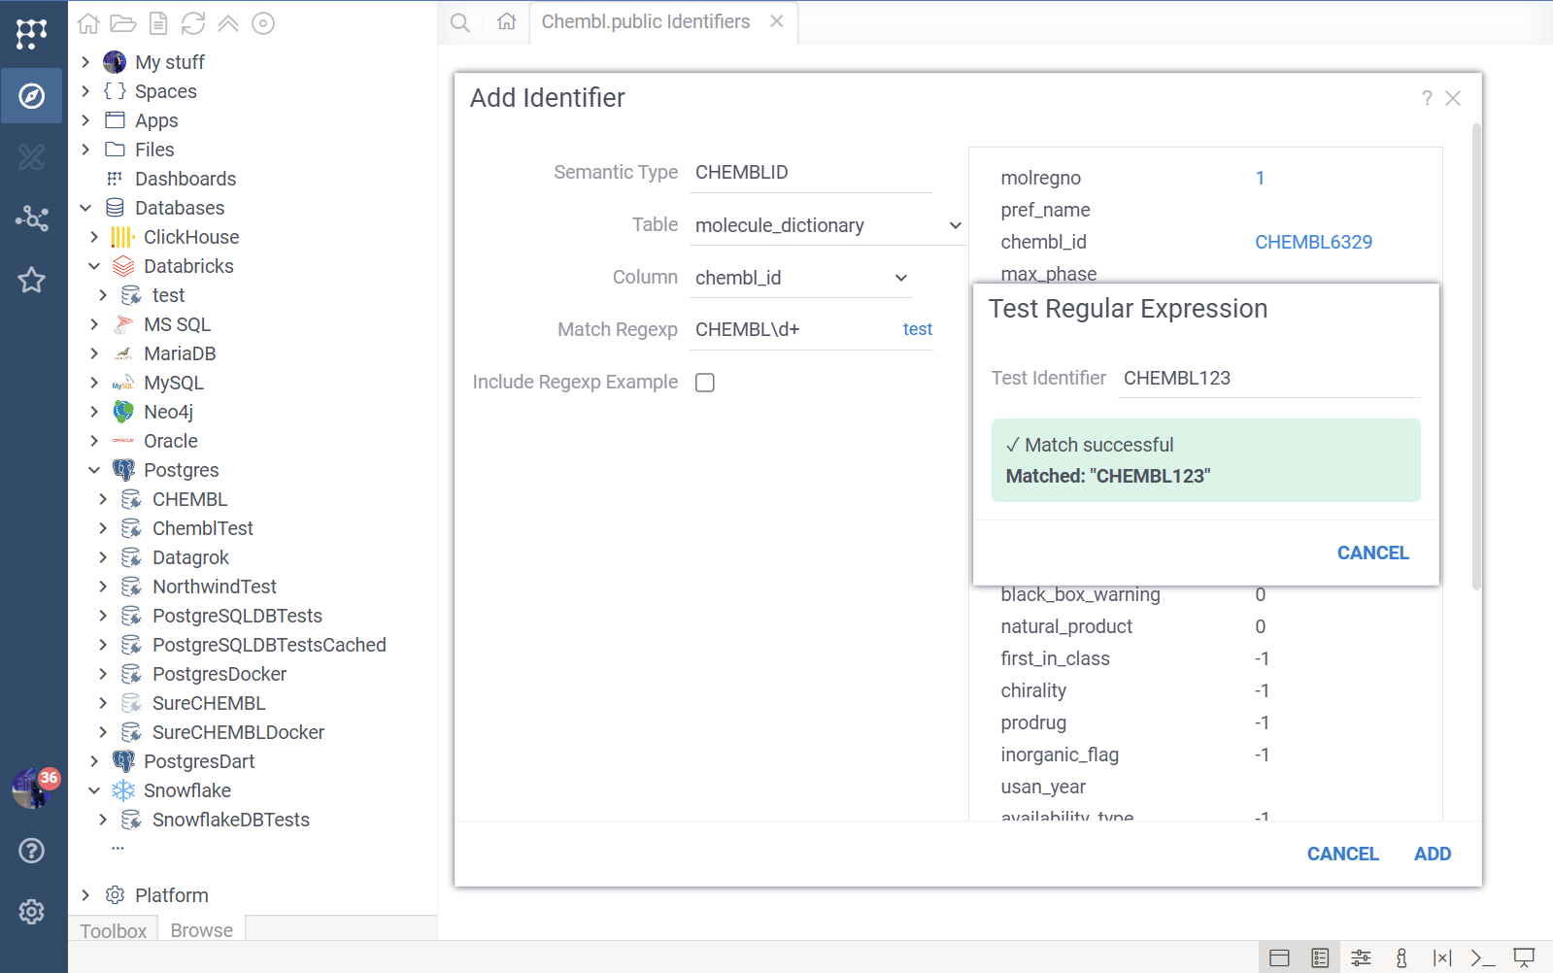Image resolution: width=1553 pixels, height=973 pixels.
Task: Click CANCEL in Test Regular Expression popup
Action: tap(1372, 553)
